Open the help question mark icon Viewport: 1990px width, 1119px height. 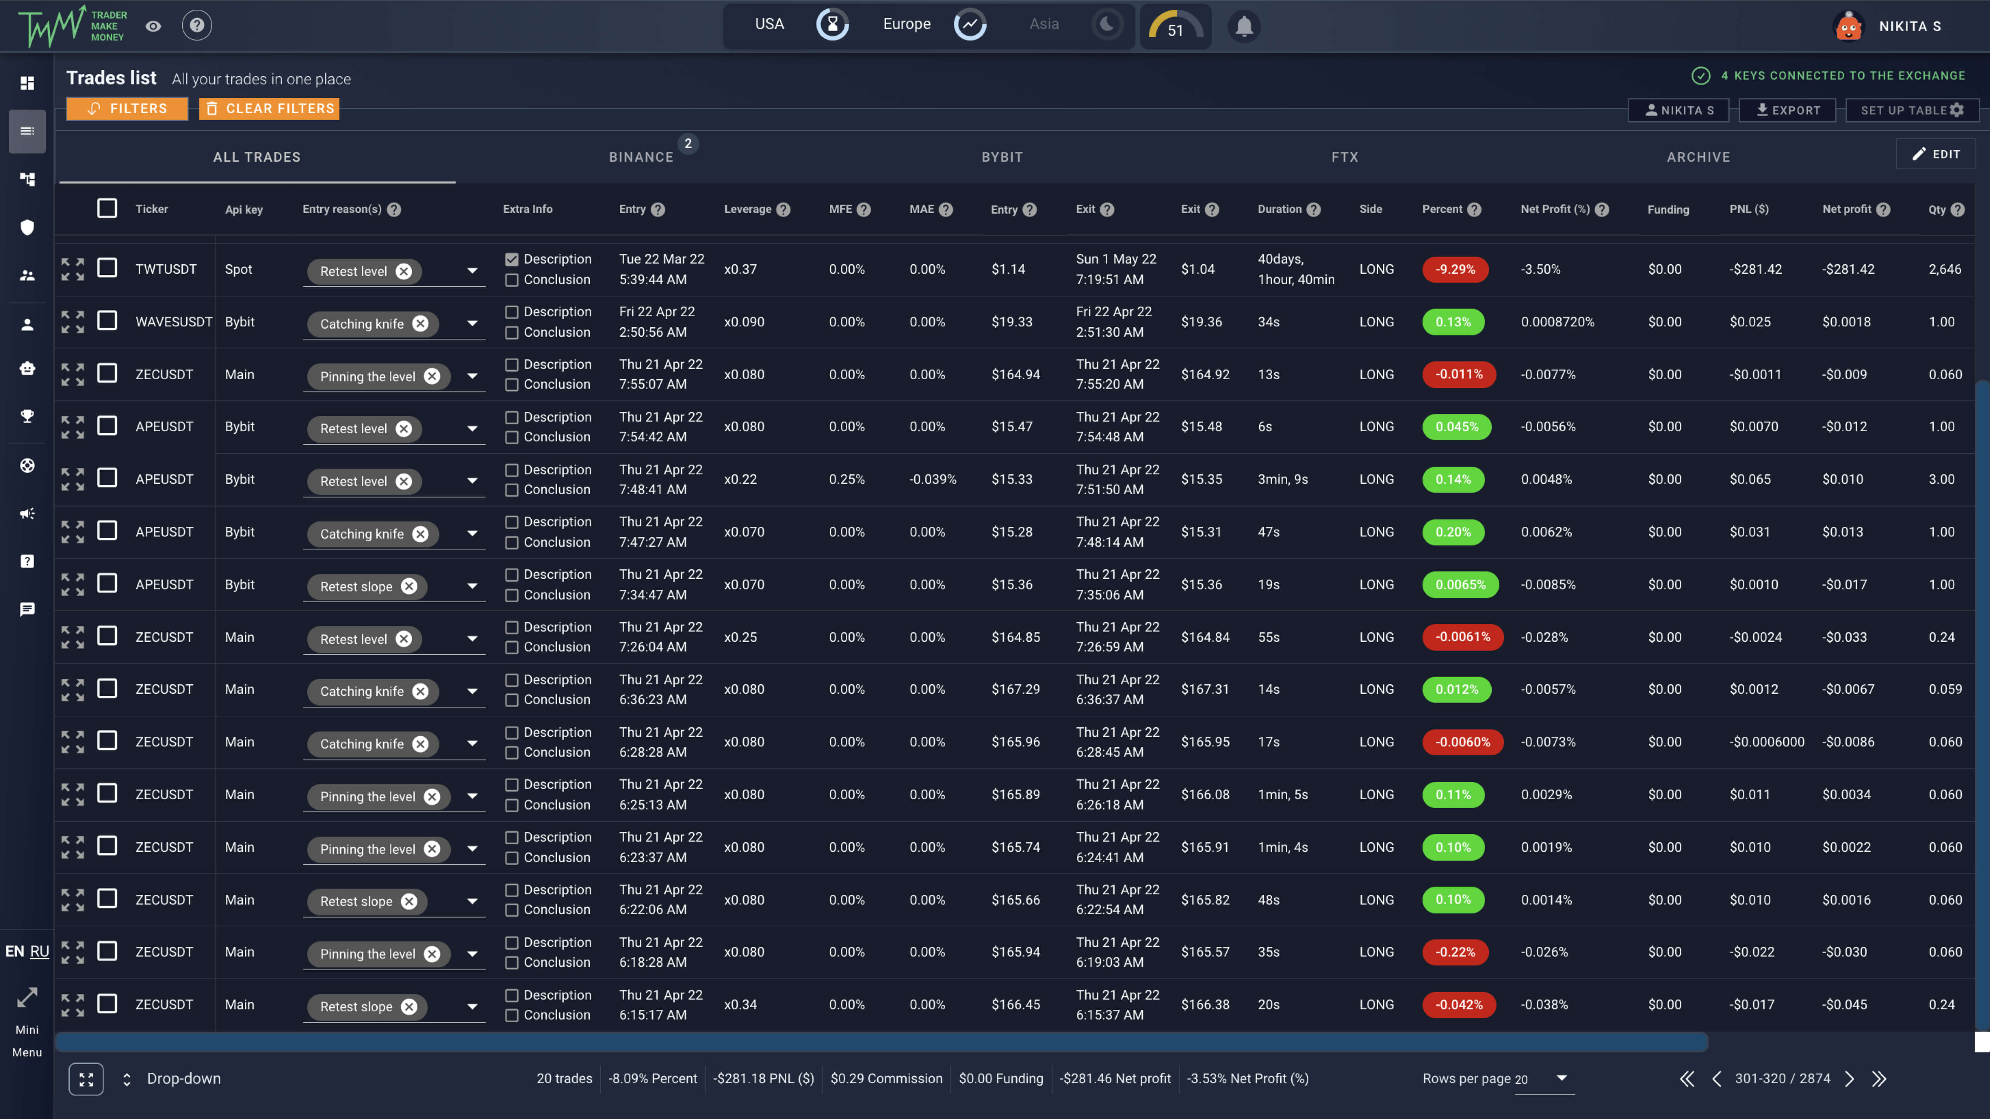(197, 26)
